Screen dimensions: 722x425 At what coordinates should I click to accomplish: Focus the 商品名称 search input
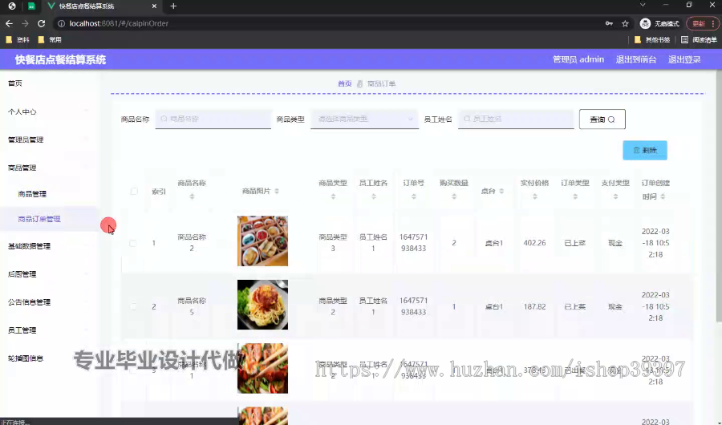pyautogui.click(x=213, y=119)
